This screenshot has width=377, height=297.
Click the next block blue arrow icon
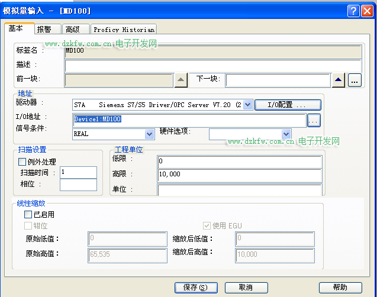(338, 80)
